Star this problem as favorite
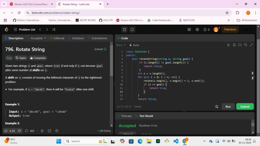 click(42, 131)
